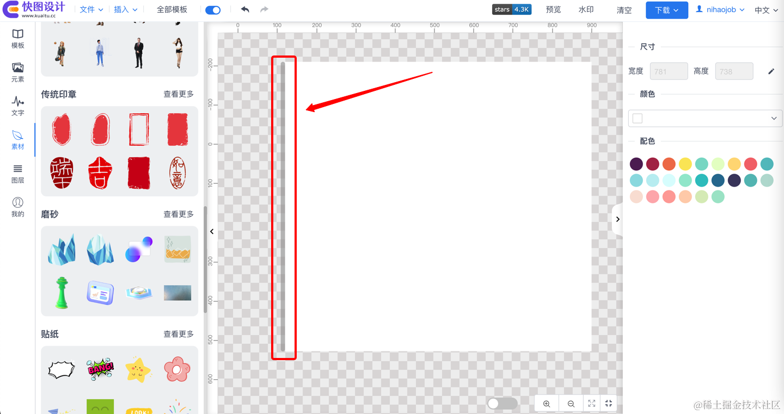This screenshot has height=414, width=784.
Task: Redo the last undone action
Action: (264, 9)
